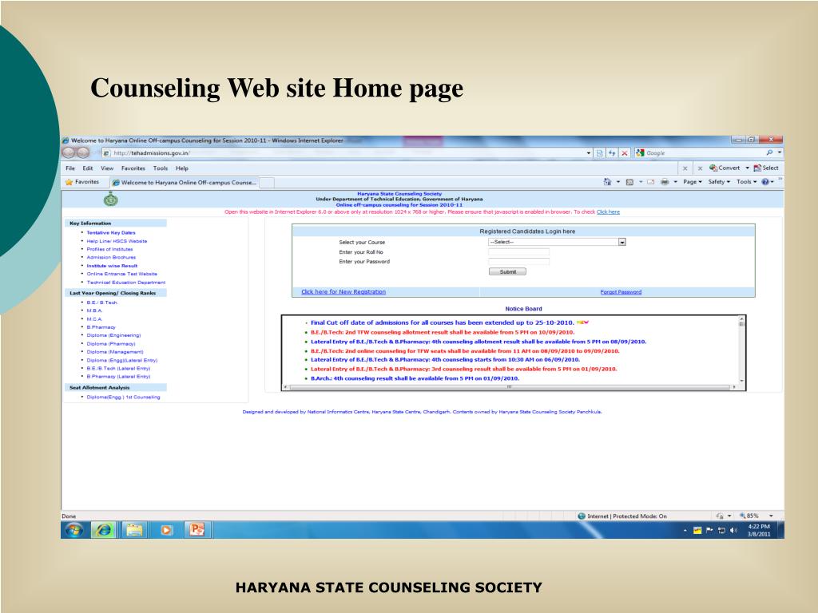Open the Tools menu in command bar

click(747, 182)
